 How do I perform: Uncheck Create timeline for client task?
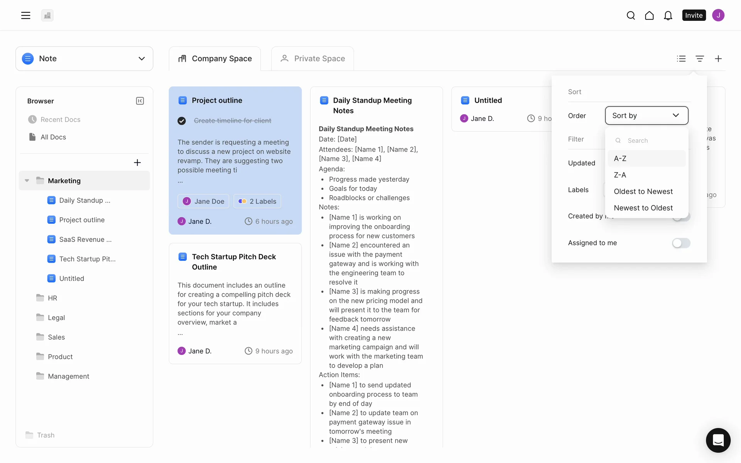click(x=182, y=121)
